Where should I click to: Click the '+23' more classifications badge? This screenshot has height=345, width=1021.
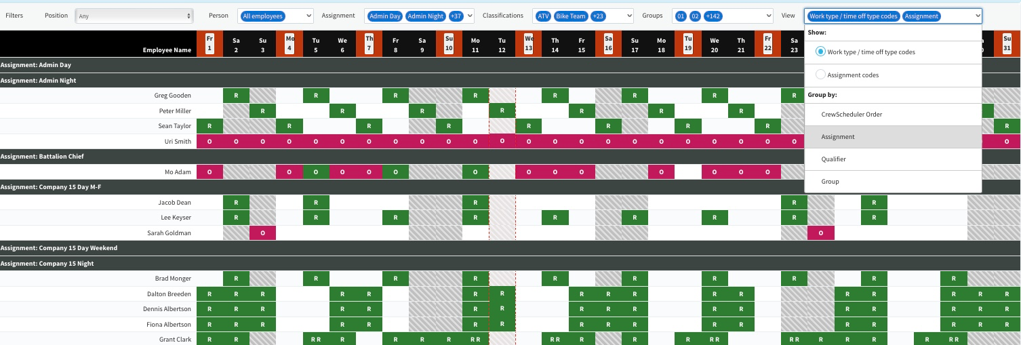(597, 16)
